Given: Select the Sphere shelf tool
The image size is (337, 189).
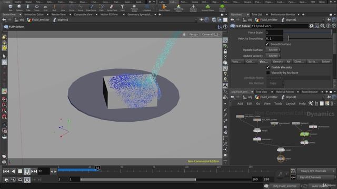Looking at the screenshot, I should (19, 8).
